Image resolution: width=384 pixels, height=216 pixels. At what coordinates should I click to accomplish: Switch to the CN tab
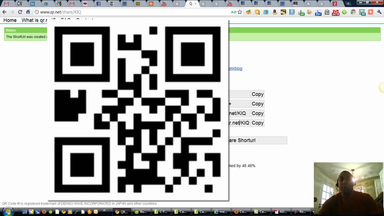19,4
